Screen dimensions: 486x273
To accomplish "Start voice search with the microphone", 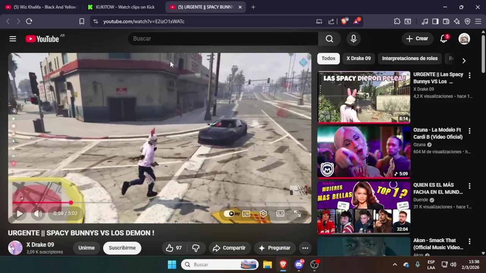I will (x=353, y=39).
